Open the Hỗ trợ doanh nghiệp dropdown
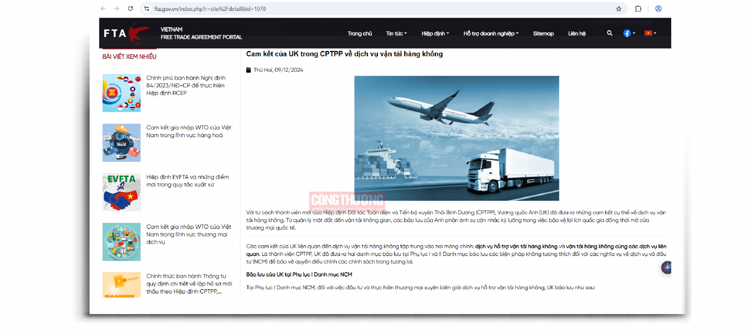This screenshot has width=748, height=329. click(x=491, y=34)
